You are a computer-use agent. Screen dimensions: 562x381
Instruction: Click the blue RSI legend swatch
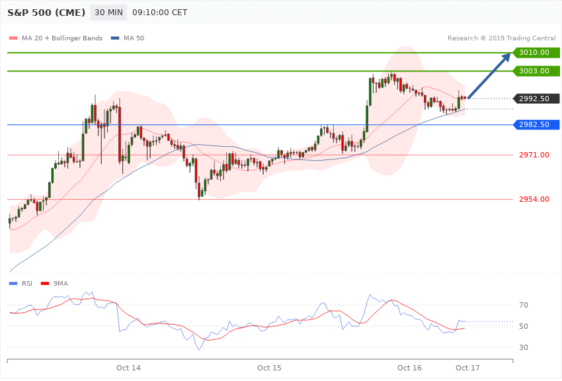coord(13,284)
